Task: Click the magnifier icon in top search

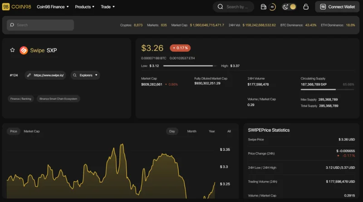Action: pos(220,7)
